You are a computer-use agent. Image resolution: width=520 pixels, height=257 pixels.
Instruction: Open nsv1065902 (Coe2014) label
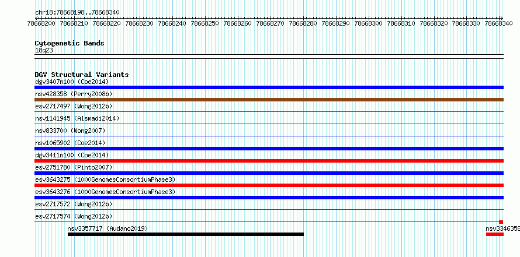click(70, 143)
